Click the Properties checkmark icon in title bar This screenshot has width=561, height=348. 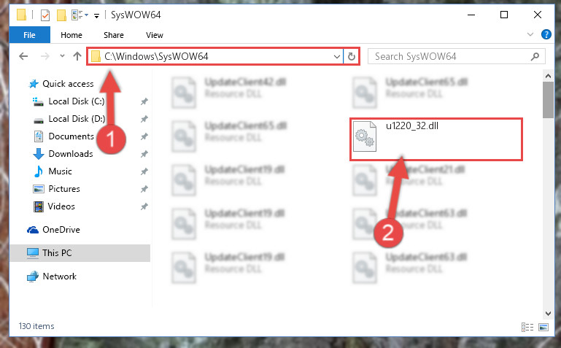[x=45, y=15]
